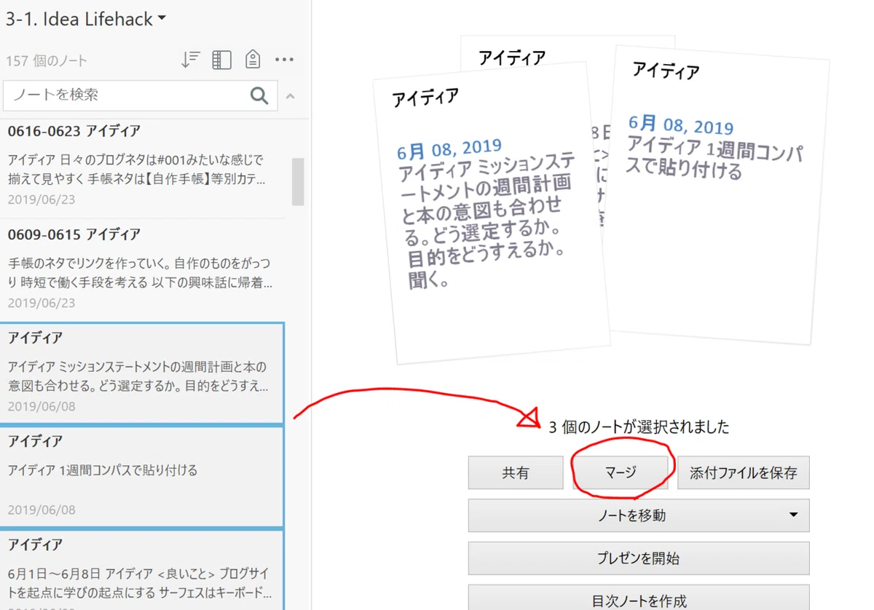This screenshot has width=874, height=610.
Task: Change the note list view layout icon
Action: pyautogui.click(x=221, y=60)
